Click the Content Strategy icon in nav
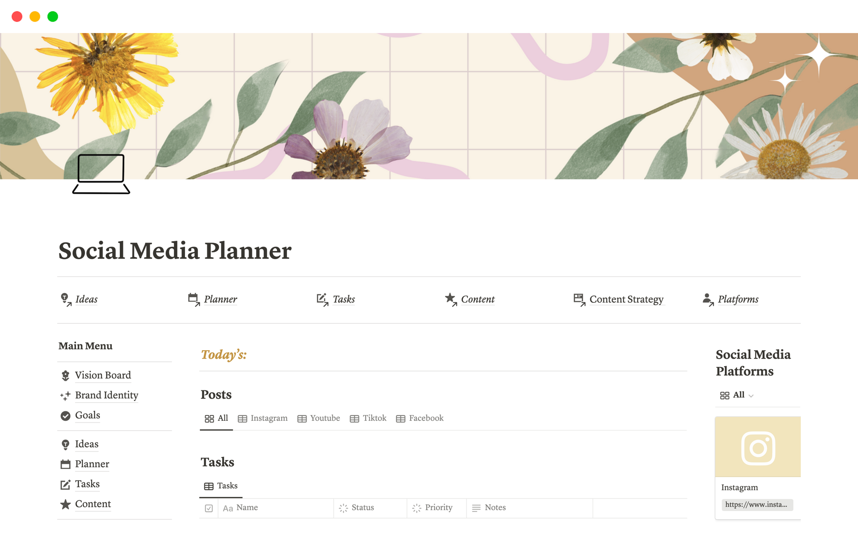 579,299
